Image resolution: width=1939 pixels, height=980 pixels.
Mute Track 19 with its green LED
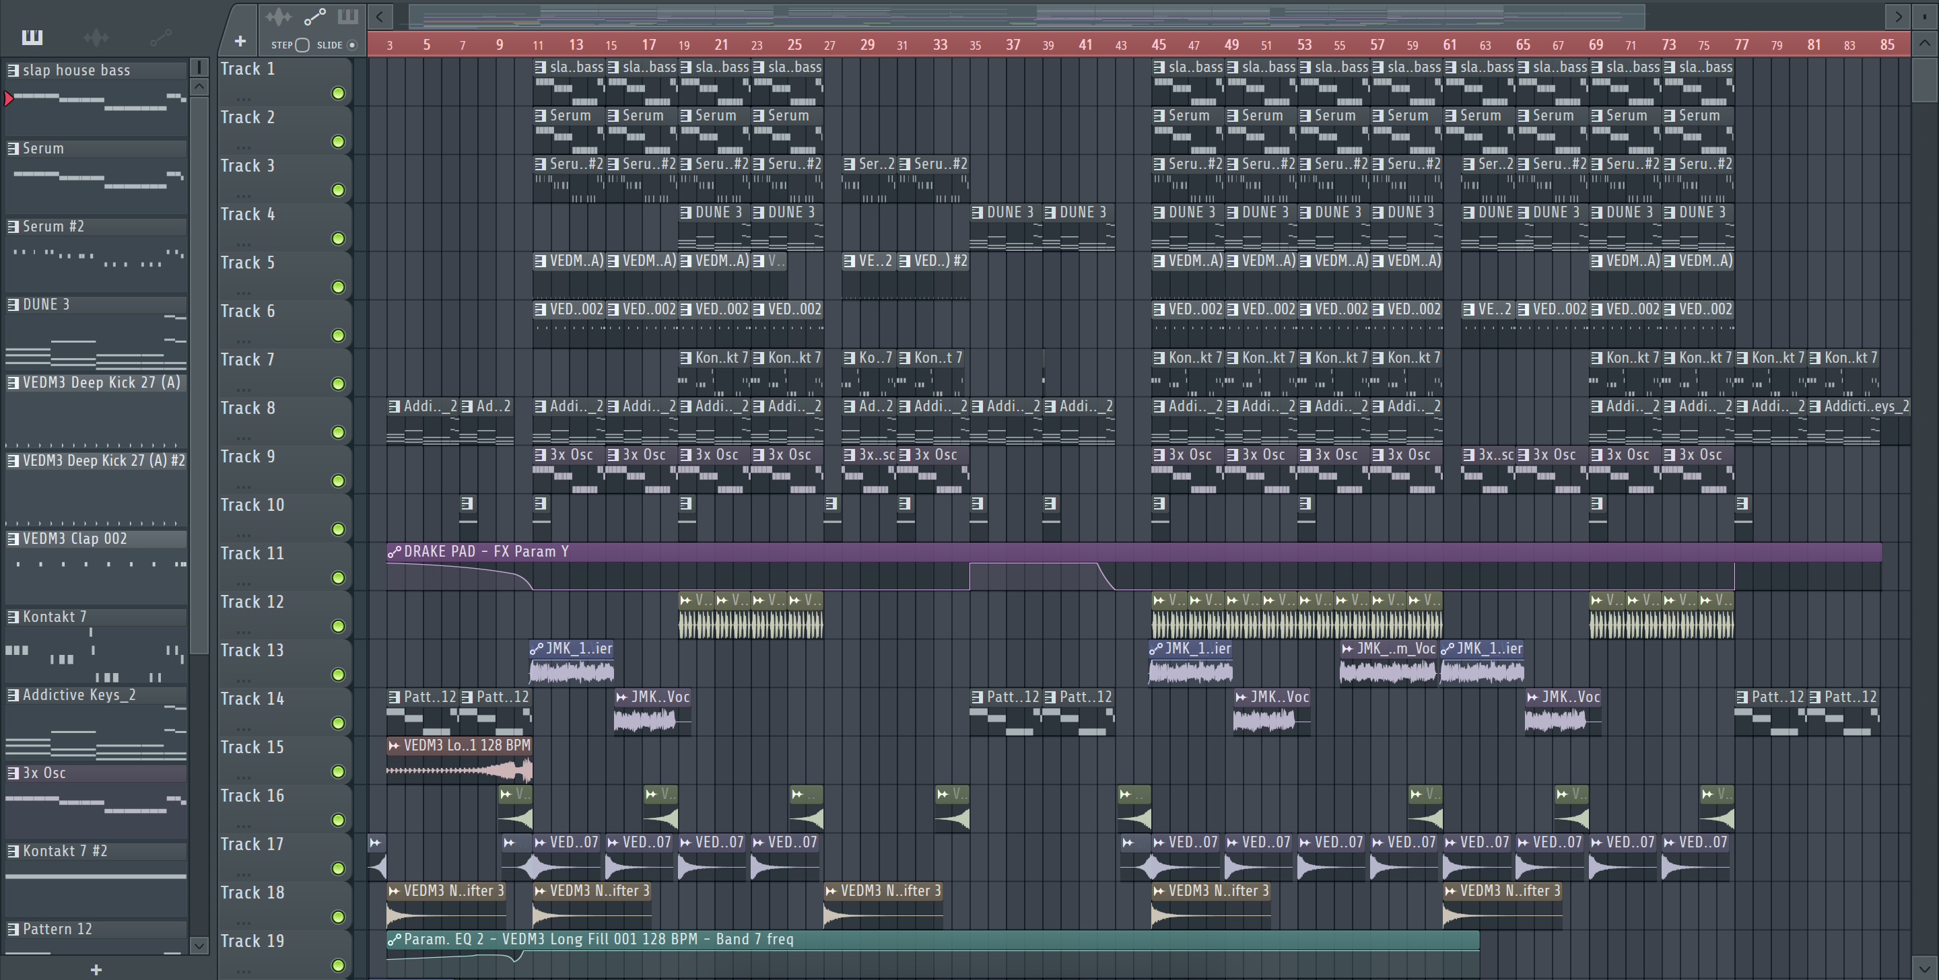[x=338, y=965]
